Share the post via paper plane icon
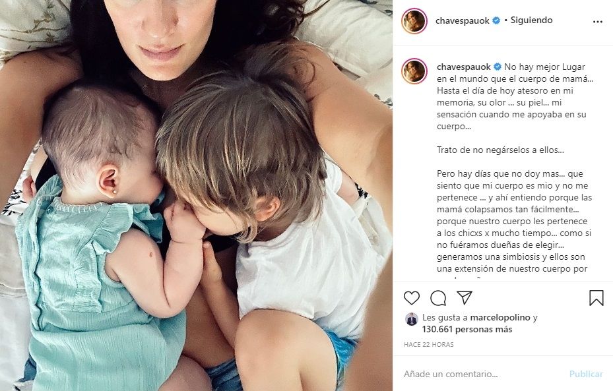This screenshot has height=391, width=613. click(465, 297)
